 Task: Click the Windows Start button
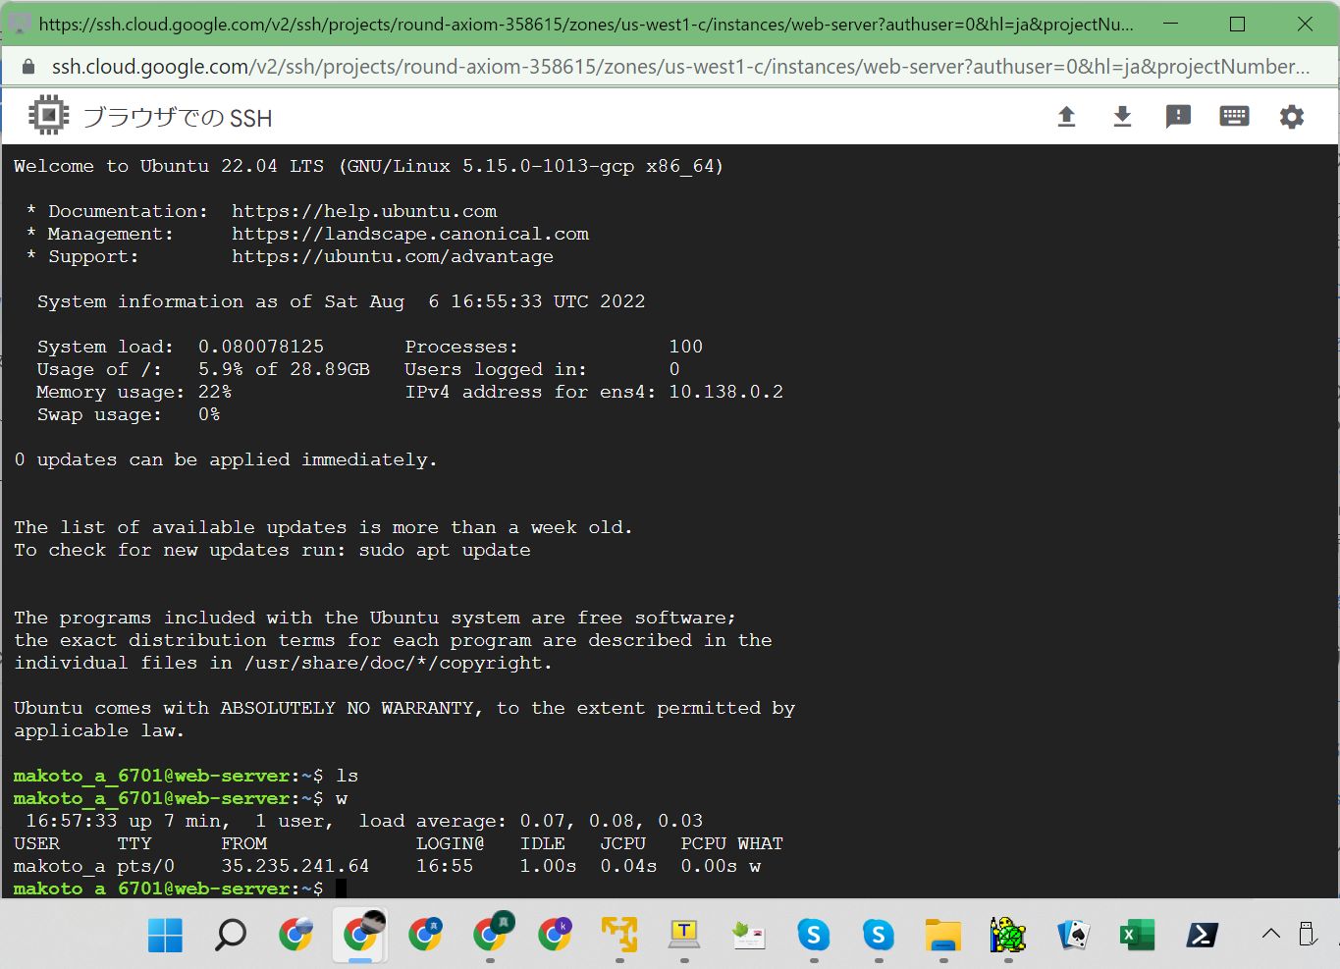(165, 935)
